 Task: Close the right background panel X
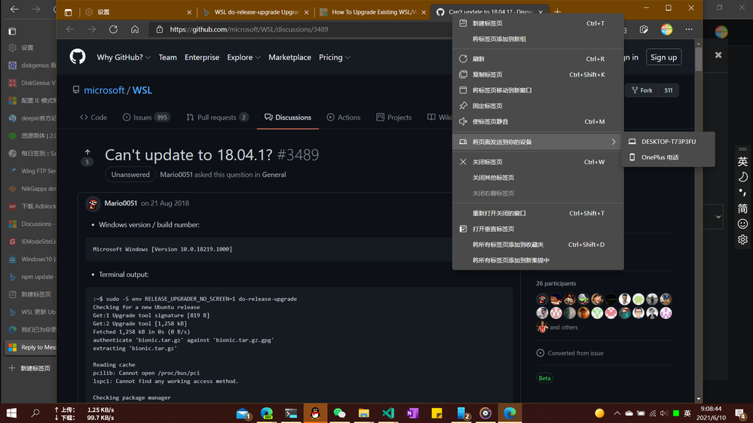(718, 55)
